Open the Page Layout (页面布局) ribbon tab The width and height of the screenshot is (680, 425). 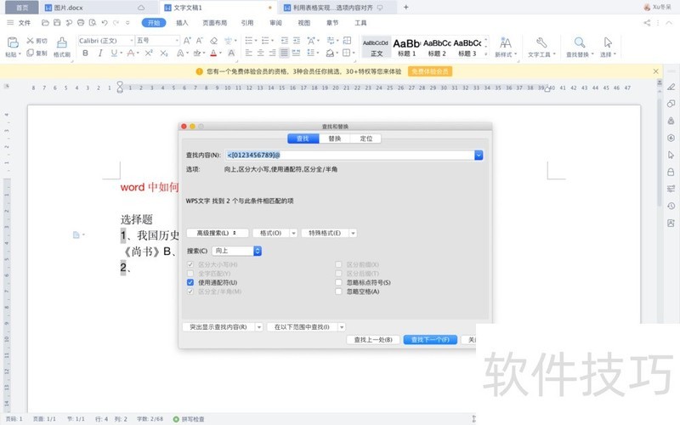(x=215, y=23)
